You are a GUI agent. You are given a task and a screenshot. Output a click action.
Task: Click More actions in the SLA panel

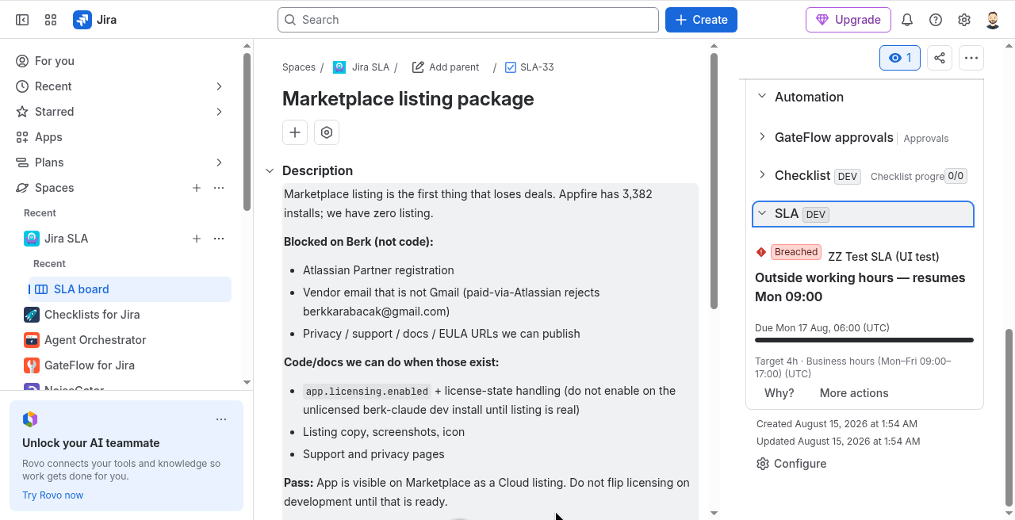pyautogui.click(x=854, y=393)
